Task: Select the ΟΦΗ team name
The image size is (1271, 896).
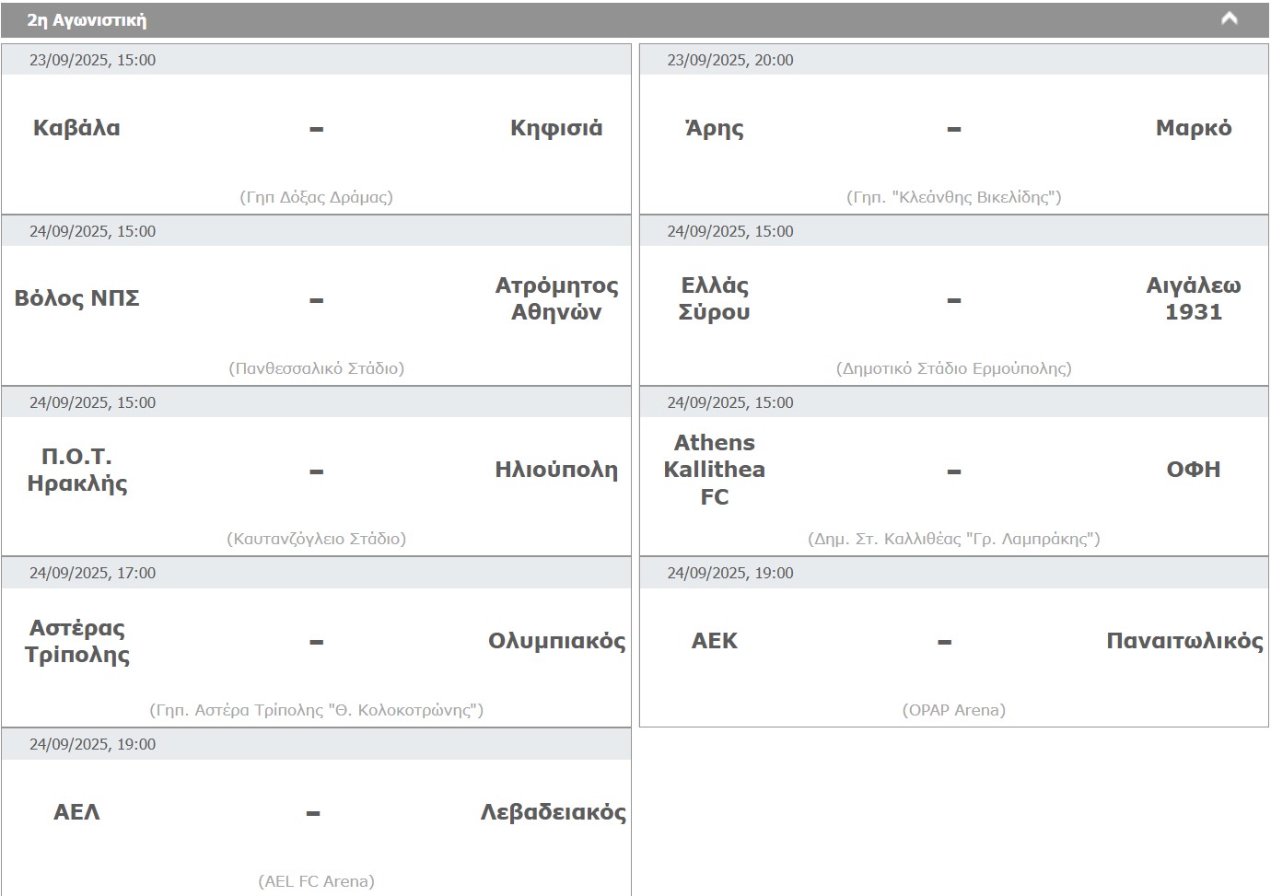Action: click(1194, 470)
